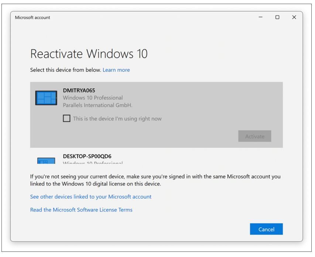Screen dimensions: 315x257
Task: Select the DMITRYA065 device name
Action: pyautogui.click(x=79, y=90)
